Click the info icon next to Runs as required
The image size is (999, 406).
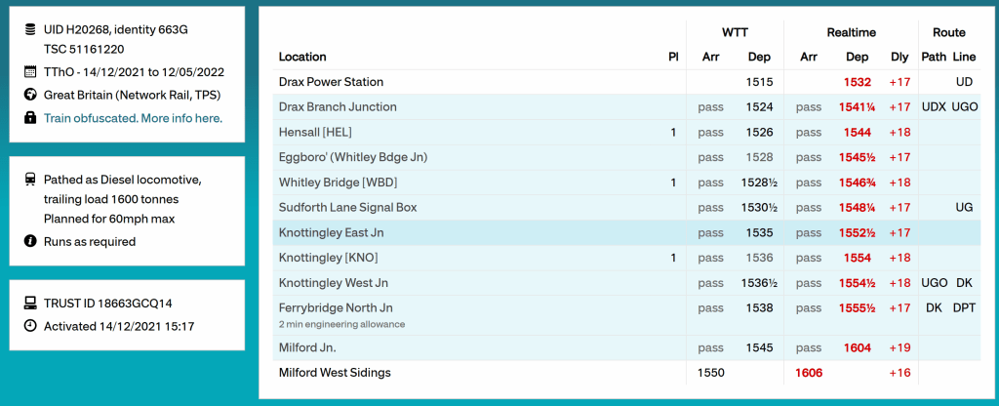[29, 241]
